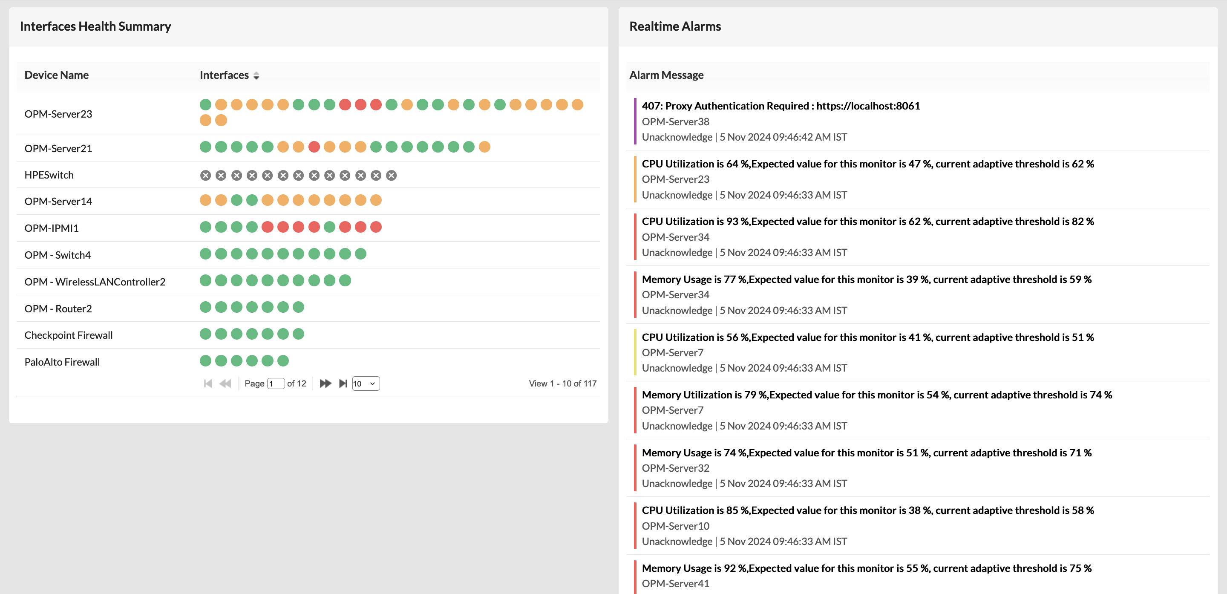Toggle sort order on the Interfaces column
This screenshot has height=594, width=1227.
[256, 75]
